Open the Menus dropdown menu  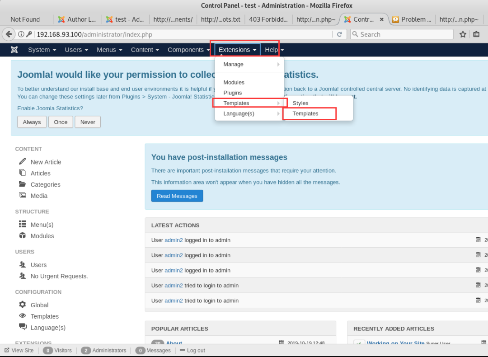pos(109,50)
